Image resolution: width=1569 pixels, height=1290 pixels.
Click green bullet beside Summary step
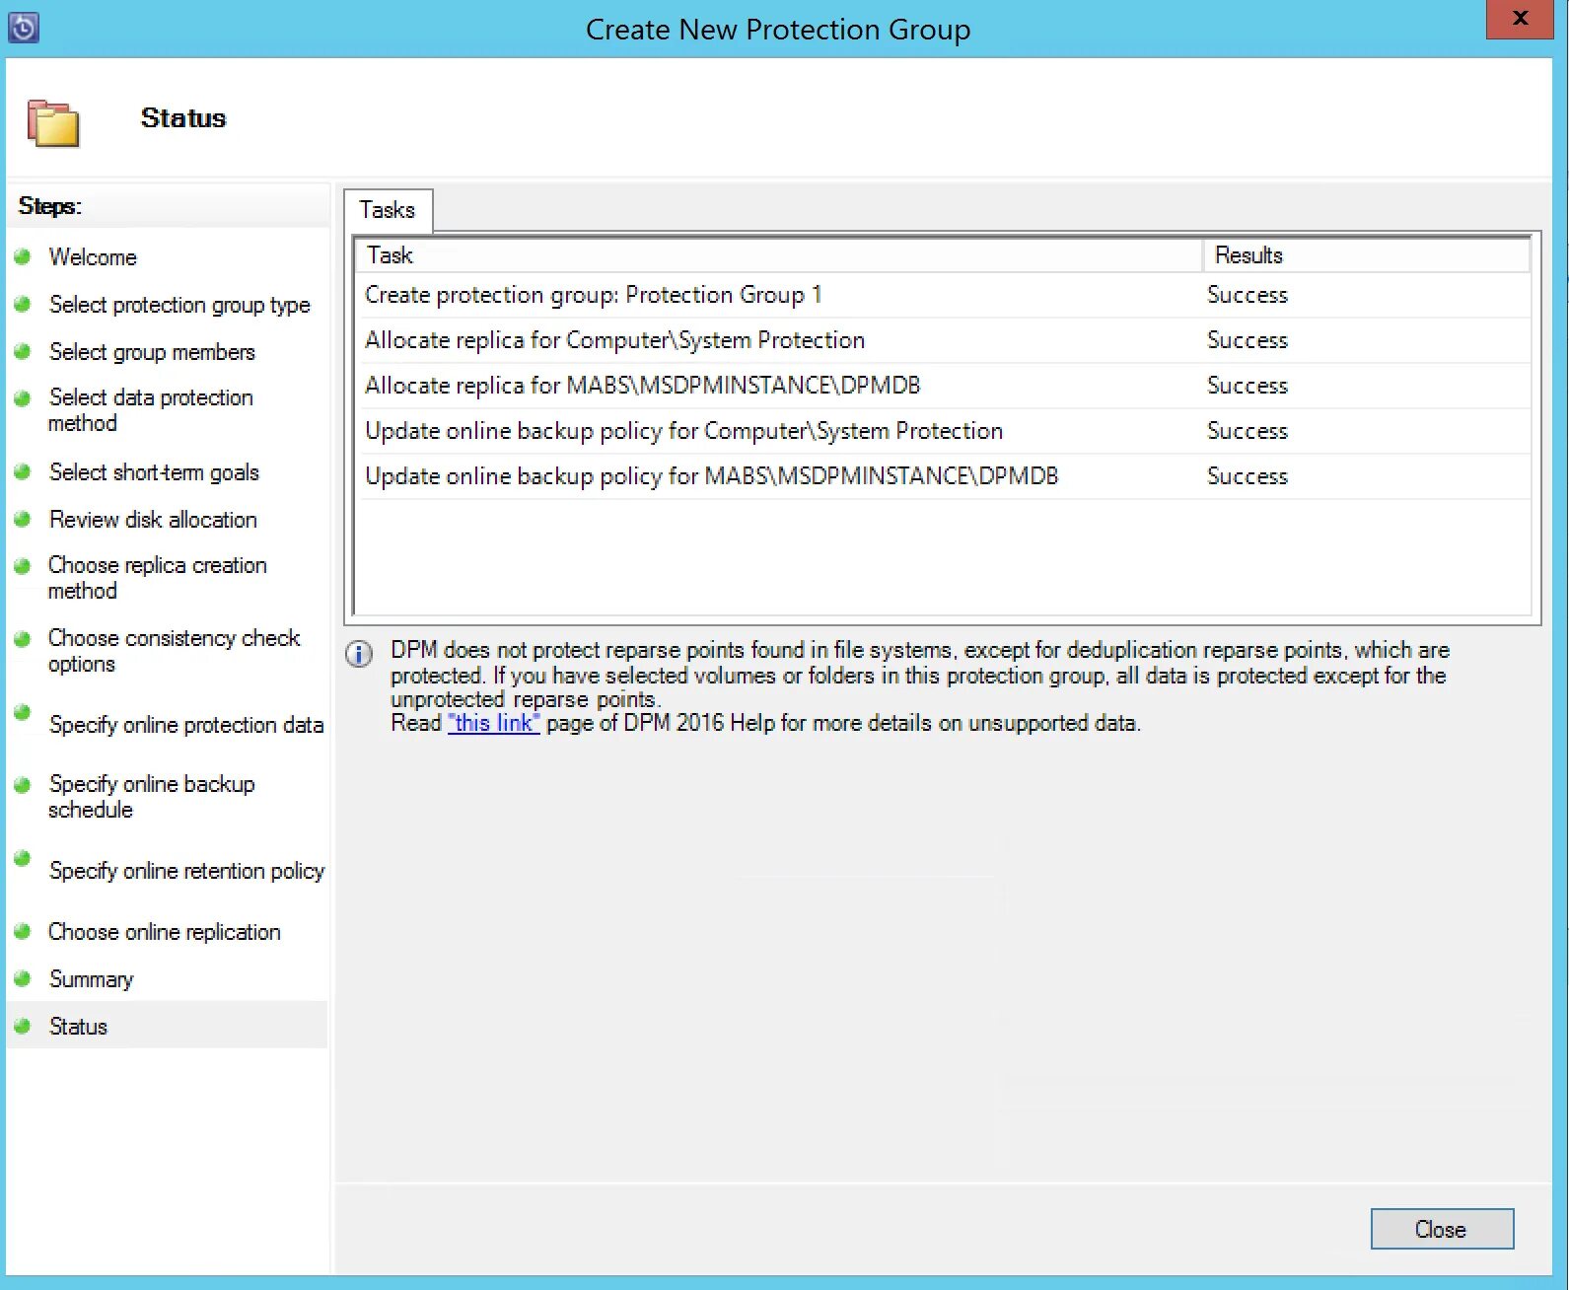23,978
